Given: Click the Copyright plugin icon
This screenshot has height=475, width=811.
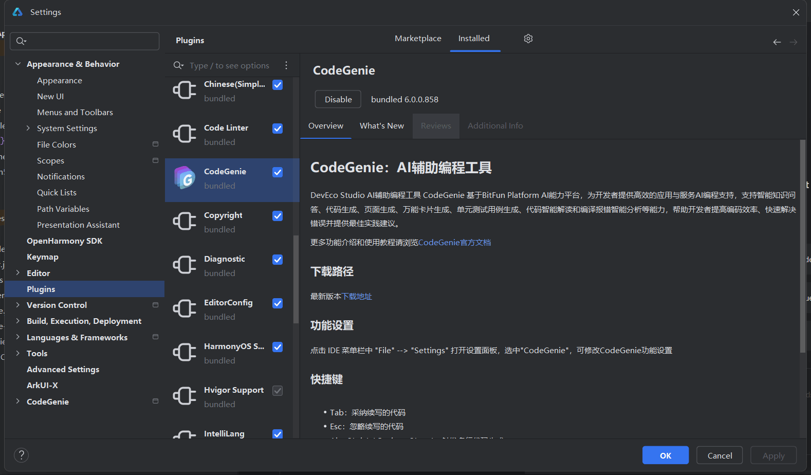Looking at the screenshot, I should (x=185, y=222).
